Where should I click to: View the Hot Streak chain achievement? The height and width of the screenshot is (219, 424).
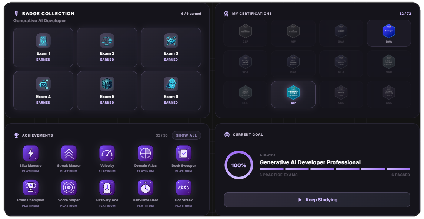[x=184, y=193]
